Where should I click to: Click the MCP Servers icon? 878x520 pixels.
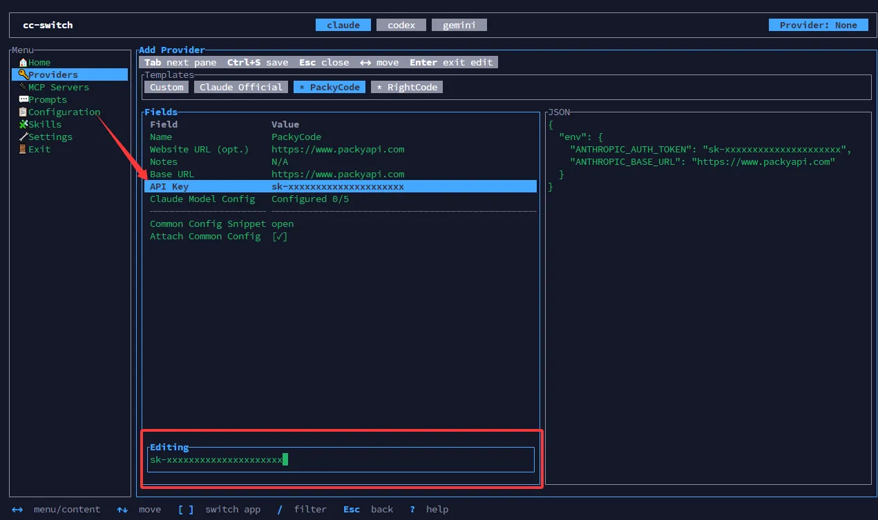[x=23, y=87]
